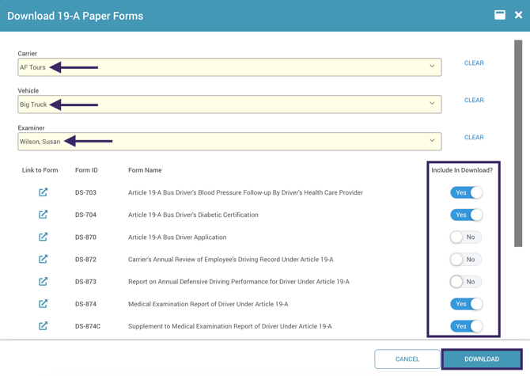
Task: Click the vertical scrollbar on the right
Action: [518, 142]
